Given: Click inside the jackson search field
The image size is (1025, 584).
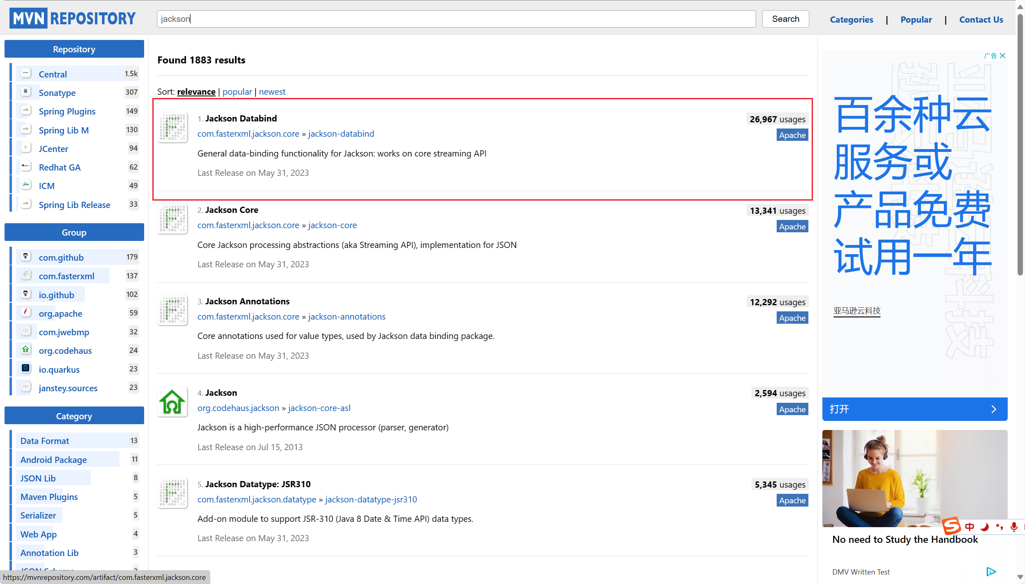Looking at the screenshot, I should click(x=456, y=19).
